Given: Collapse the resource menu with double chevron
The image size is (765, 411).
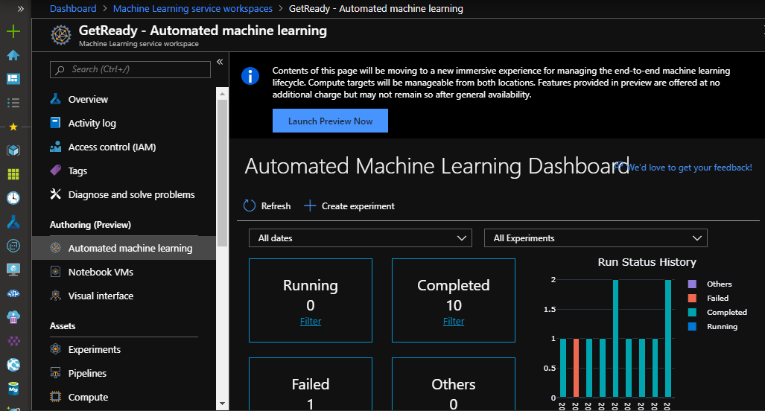Looking at the screenshot, I should tap(220, 62).
